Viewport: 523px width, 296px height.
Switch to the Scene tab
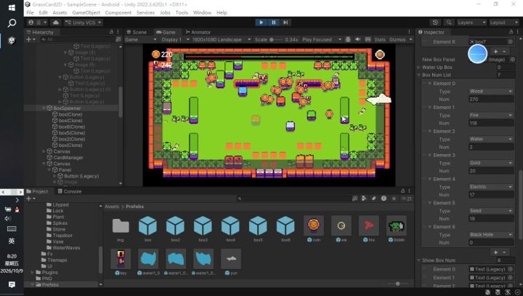[x=137, y=32]
